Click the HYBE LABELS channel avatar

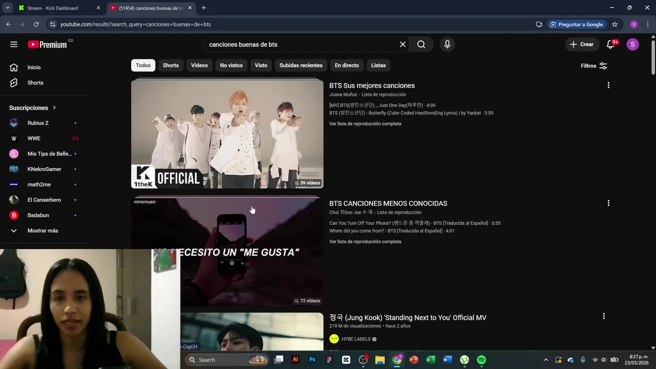(x=334, y=339)
